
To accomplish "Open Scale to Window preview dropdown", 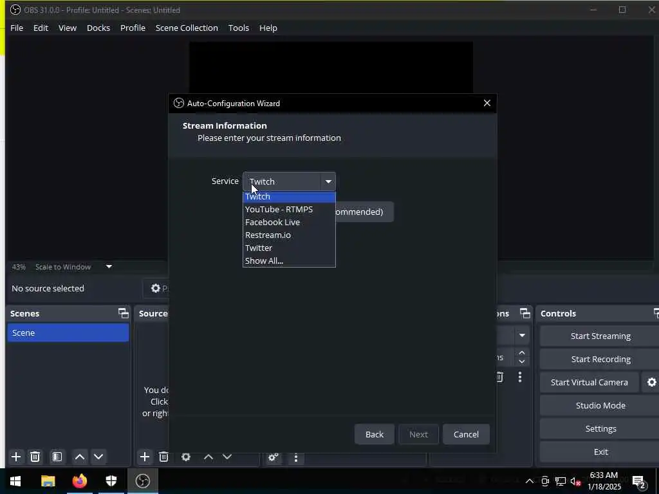I will point(109,267).
